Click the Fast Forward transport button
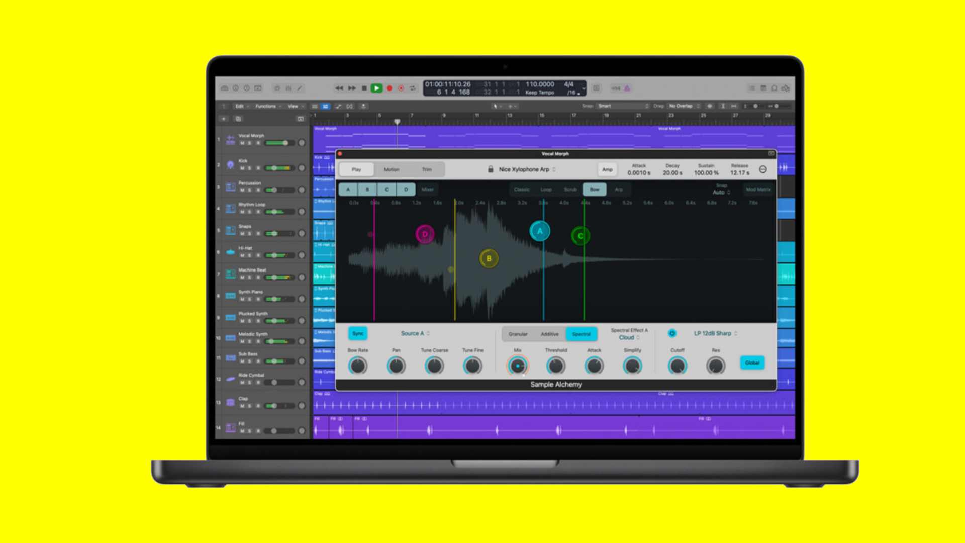Image resolution: width=965 pixels, height=543 pixels. point(352,88)
